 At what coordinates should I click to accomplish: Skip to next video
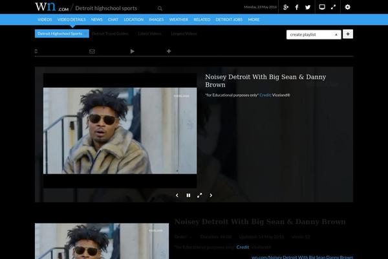coord(211,196)
